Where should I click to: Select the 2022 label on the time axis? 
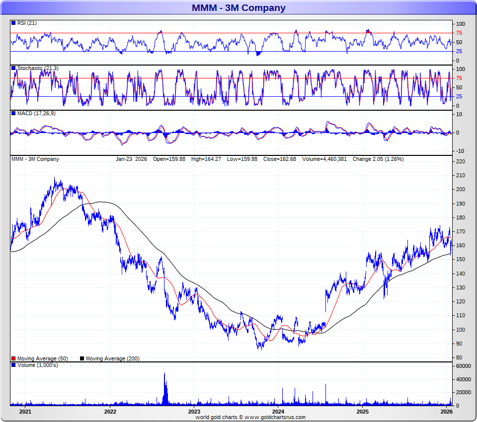110,412
